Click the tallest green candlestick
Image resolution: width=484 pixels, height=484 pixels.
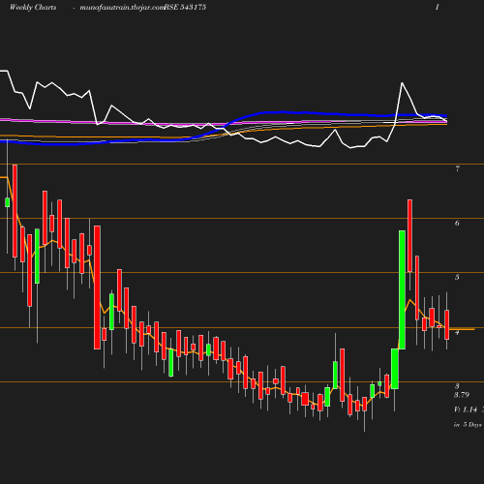(402, 289)
